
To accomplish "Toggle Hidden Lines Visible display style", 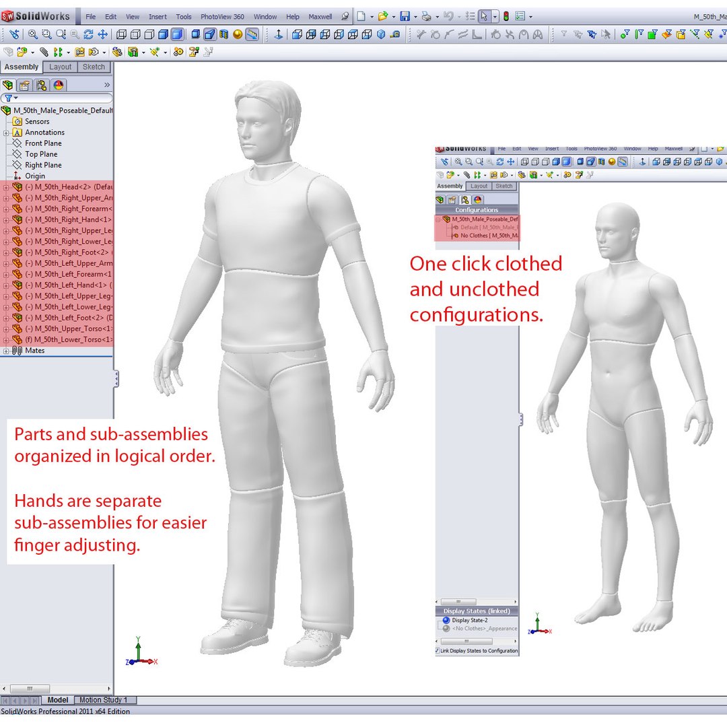I will tap(135, 34).
